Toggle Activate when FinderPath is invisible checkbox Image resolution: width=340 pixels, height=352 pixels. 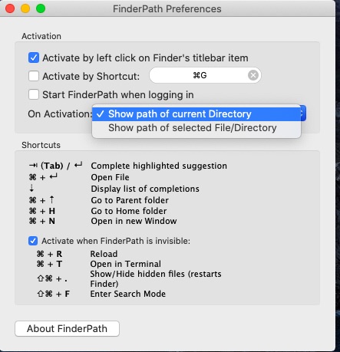tap(33, 241)
